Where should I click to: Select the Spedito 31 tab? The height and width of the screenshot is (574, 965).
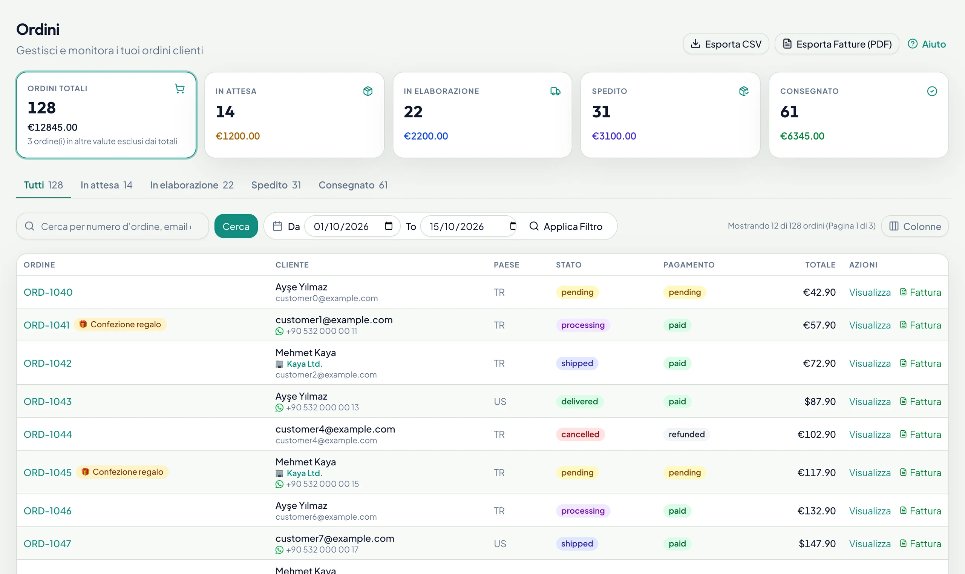(276, 185)
